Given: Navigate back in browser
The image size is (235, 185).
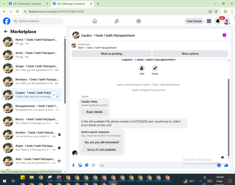Looking at the screenshot, I should click(x=4, y=11).
